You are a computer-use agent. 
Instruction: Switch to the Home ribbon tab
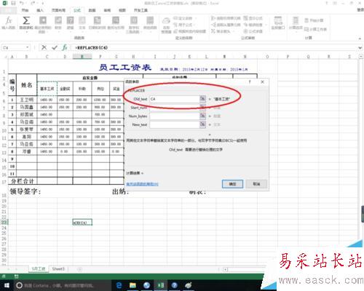[x=25, y=10]
